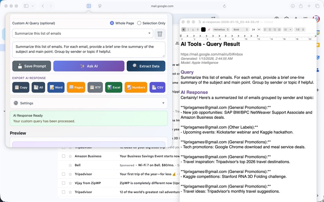Star the Bell sponsored email
The image size is (324, 202).
70,165
